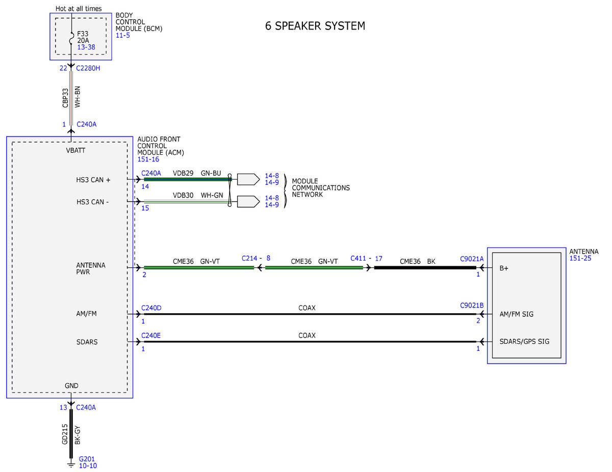612x472 pixels.
Task: Select antenna connector C9021B
Action: tap(472, 306)
